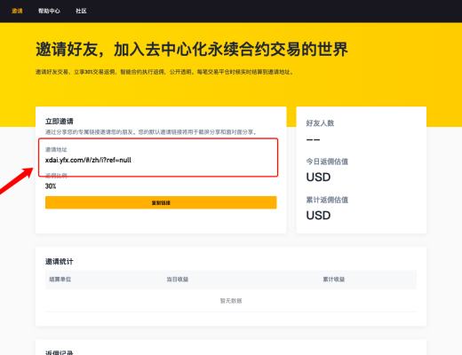
Task: Click the 暂无数据 empty table message
Action: point(231,301)
